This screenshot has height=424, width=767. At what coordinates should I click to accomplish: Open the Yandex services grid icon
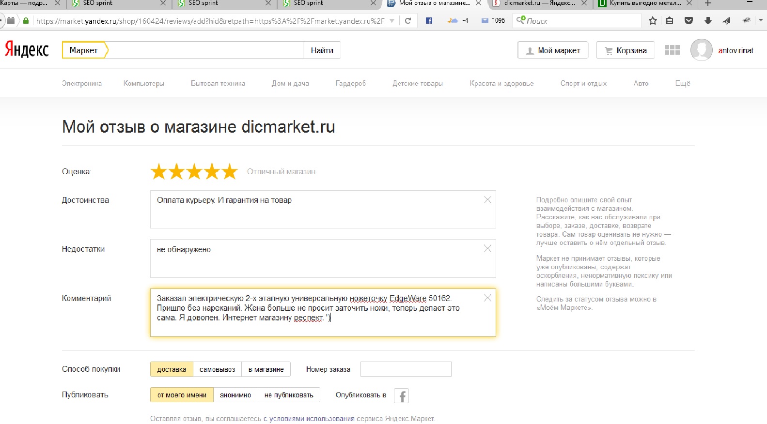[x=672, y=50]
